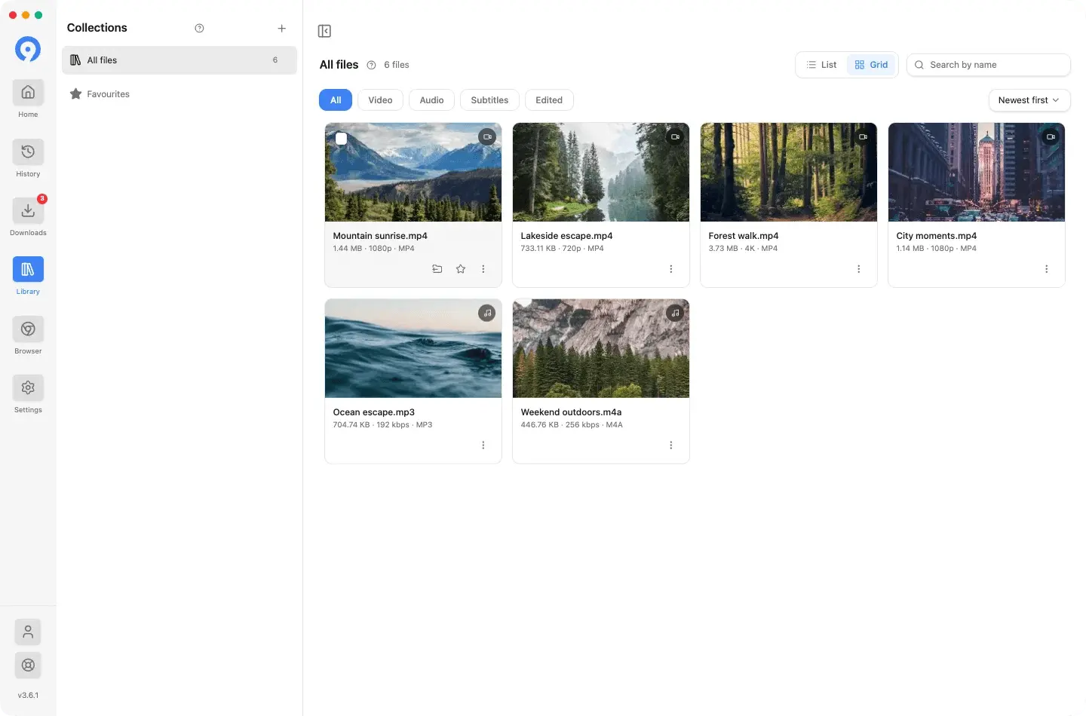The width and height of the screenshot is (1086, 716).
Task: Select the All filter tab
Action: click(336, 100)
